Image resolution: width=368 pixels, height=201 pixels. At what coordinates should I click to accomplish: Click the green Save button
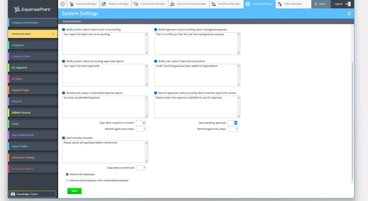(74, 191)
